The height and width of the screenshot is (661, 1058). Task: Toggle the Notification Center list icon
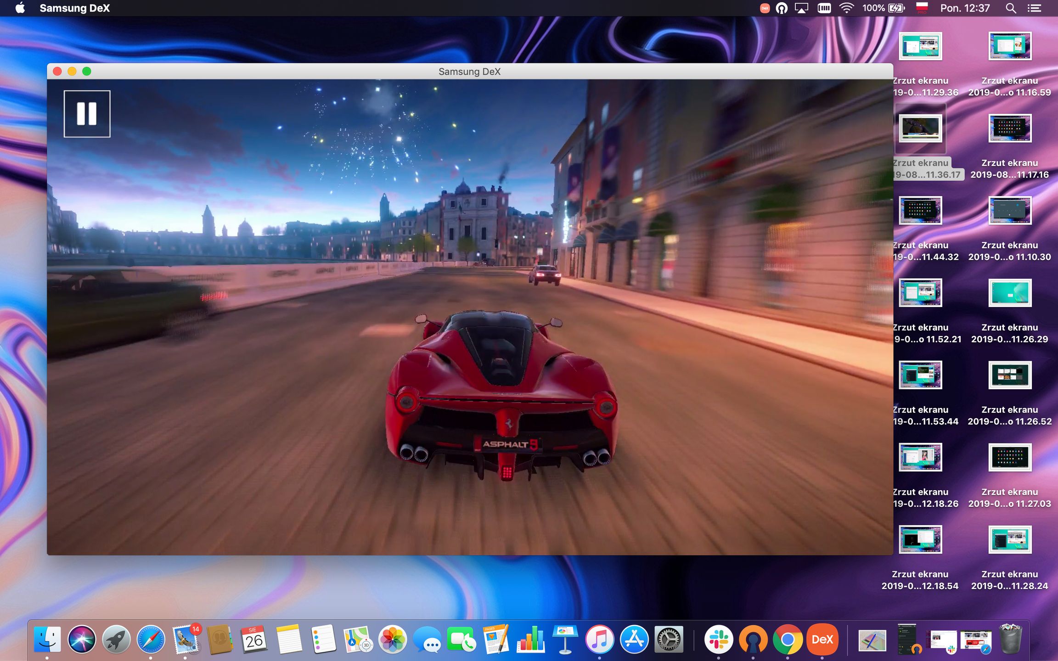[1034, 8]
